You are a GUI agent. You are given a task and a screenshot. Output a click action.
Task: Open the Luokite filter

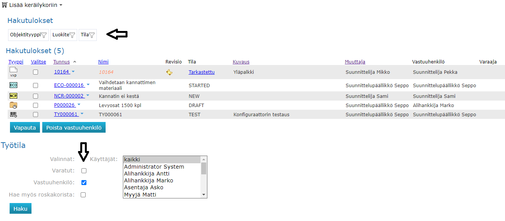click(64, 35)
